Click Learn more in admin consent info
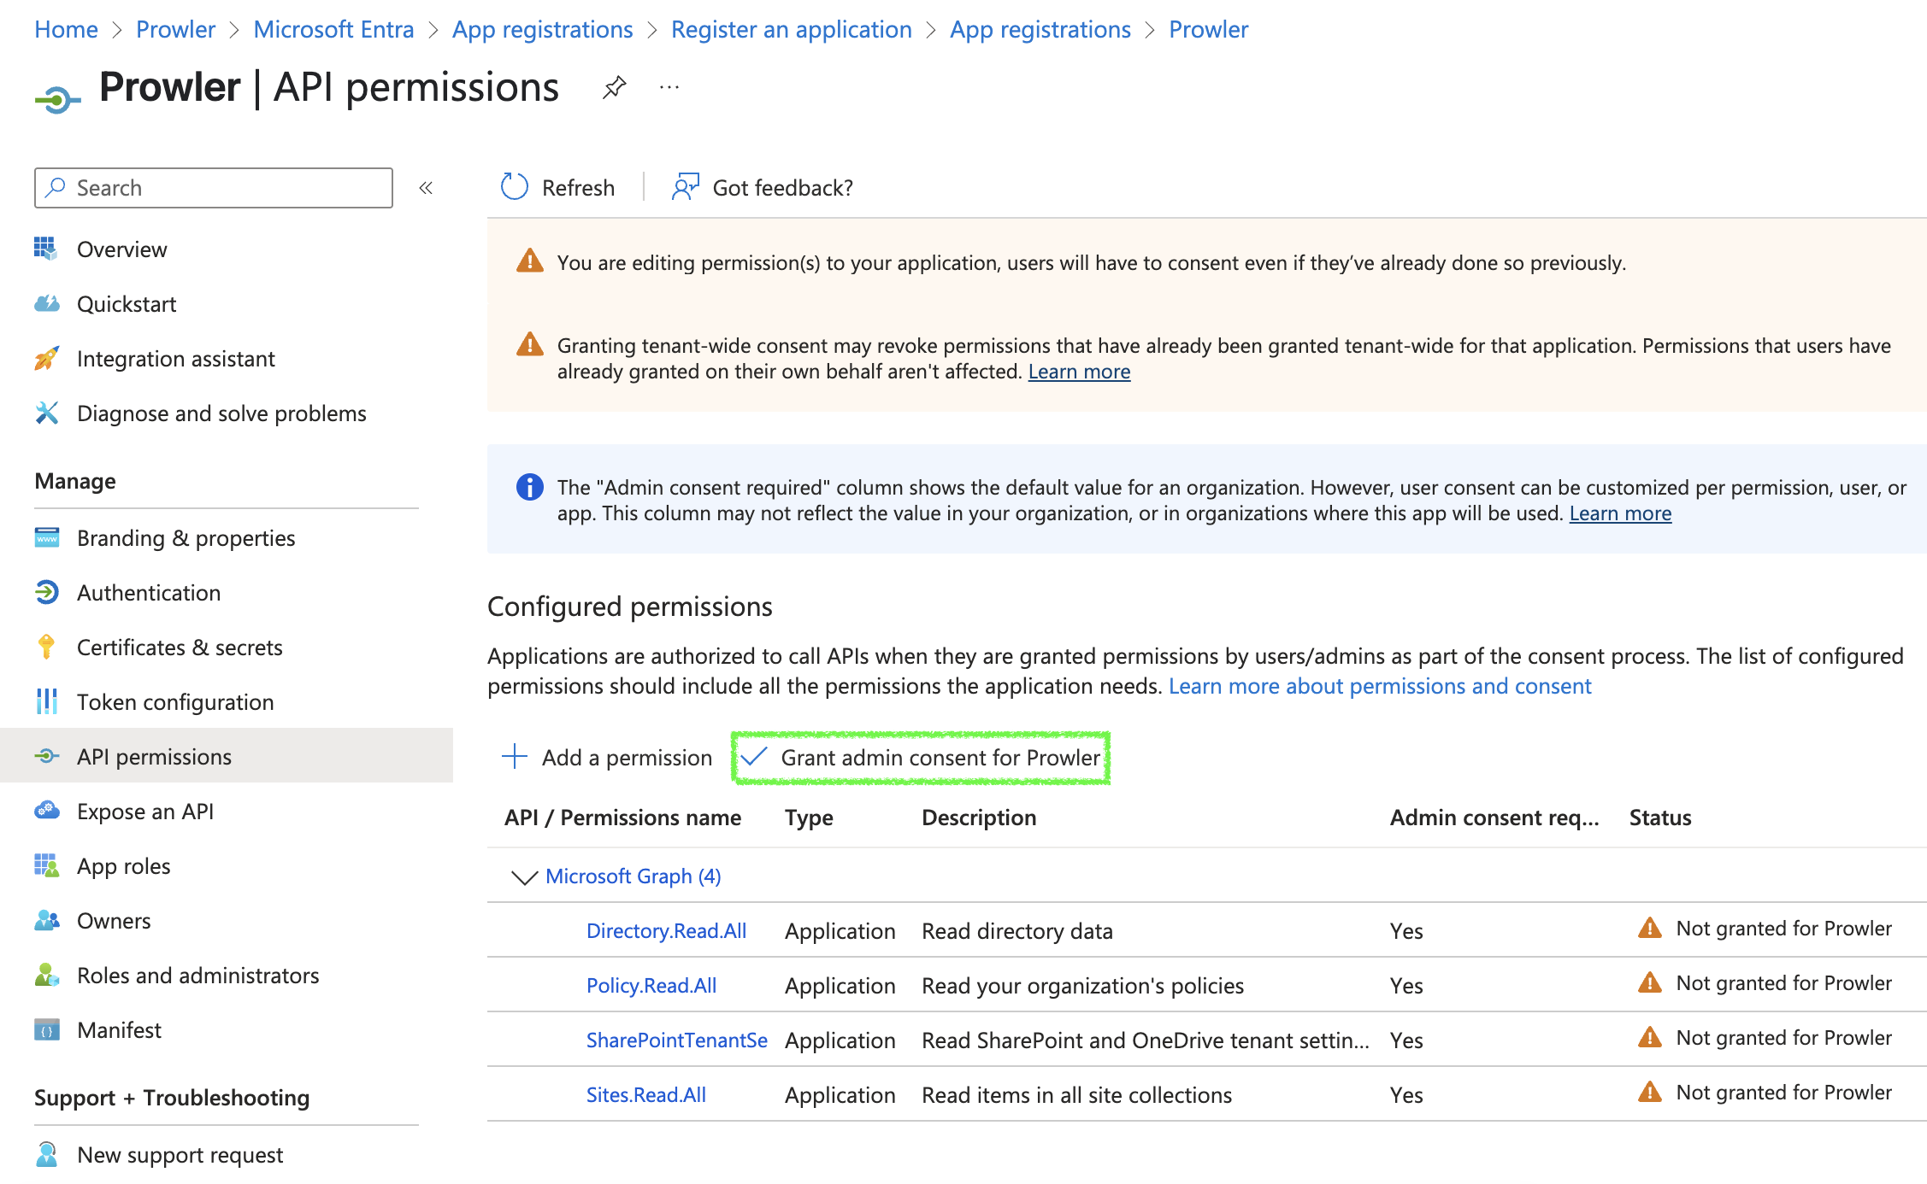The width and height of the screenshot is (1927, 1184). 1620,513
